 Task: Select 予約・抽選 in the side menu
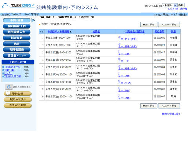click(x=17, y=20)
